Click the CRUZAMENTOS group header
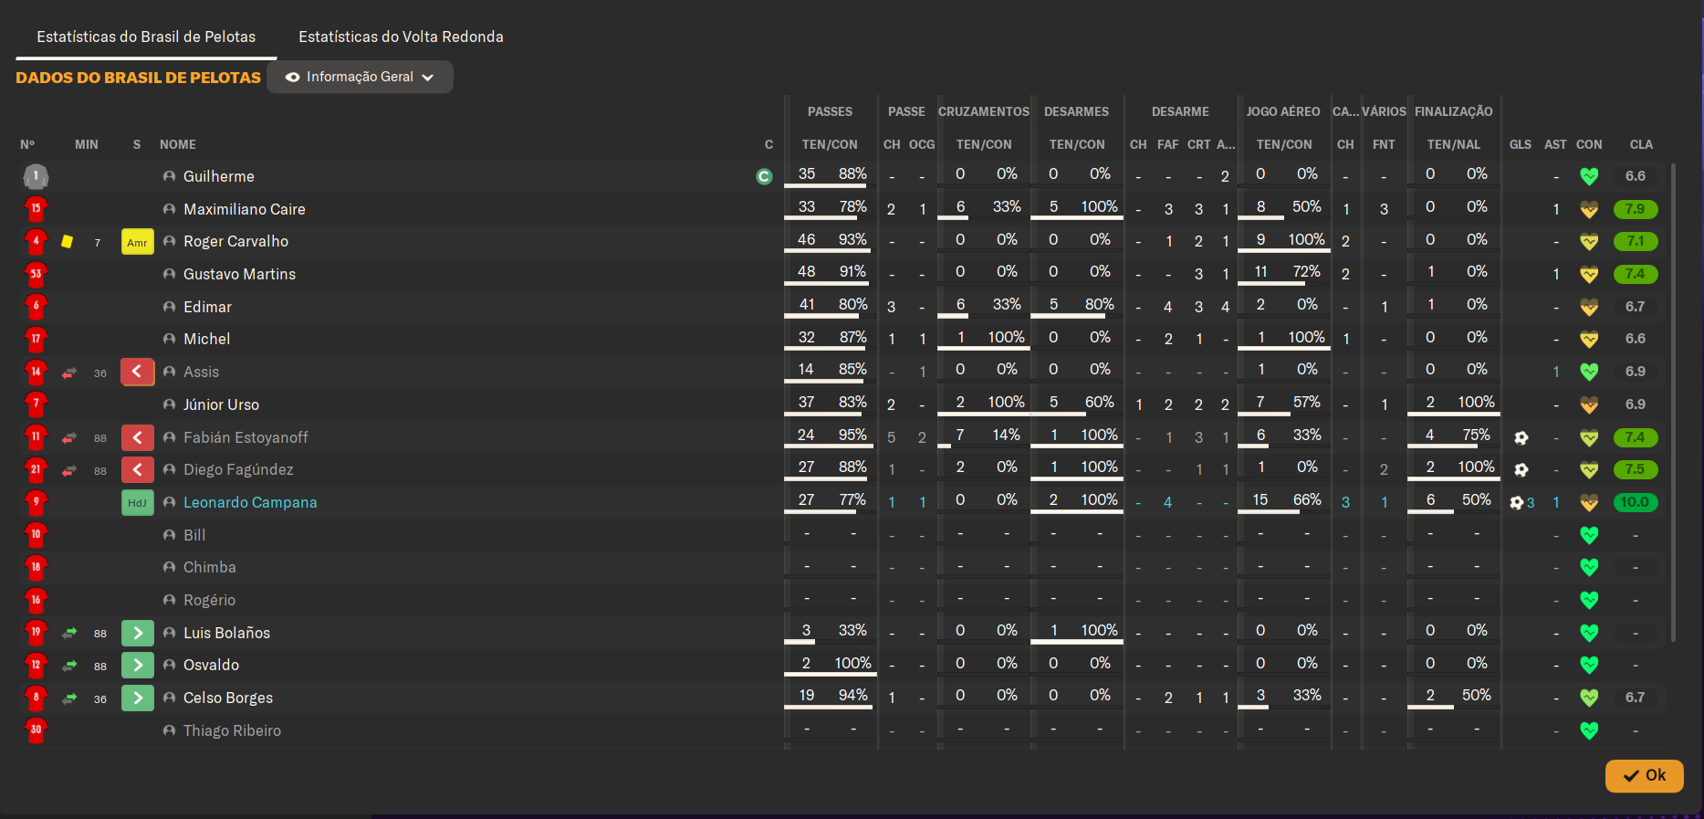The height and width of the screenshot is (819, 1704). pos(984,111)
